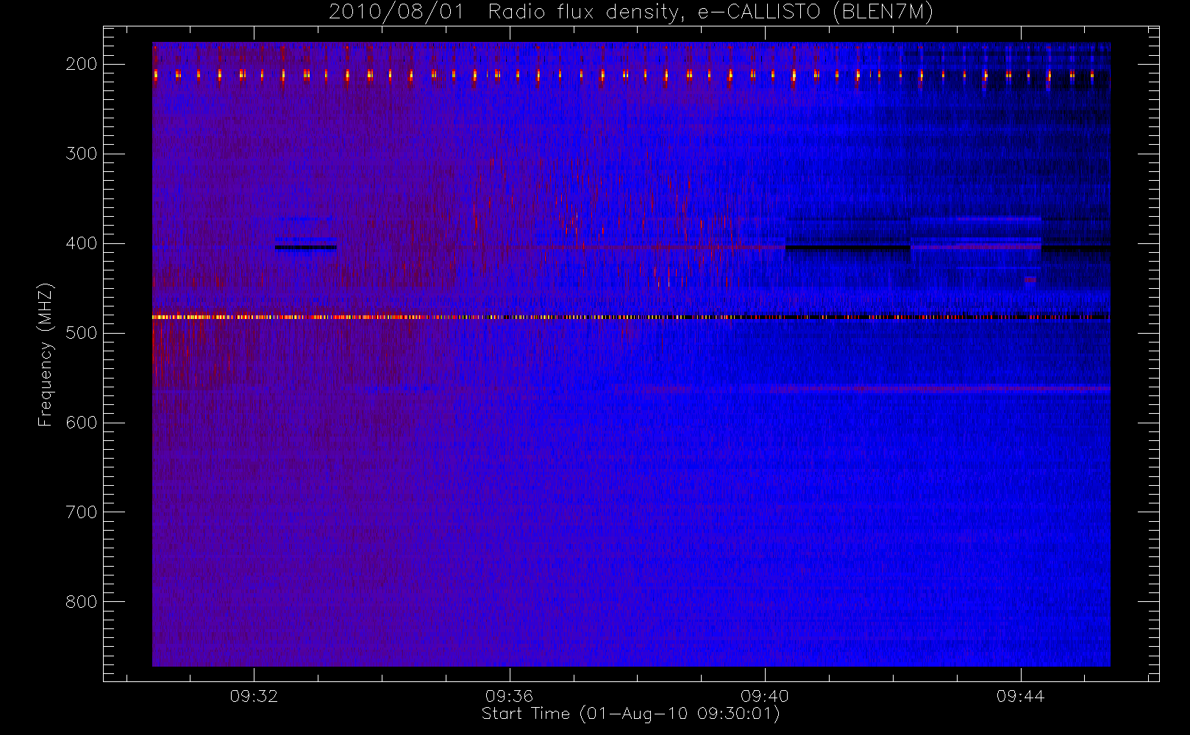Image resolution: width=1190 pixels, height=735 pixels.
Task: Select the '300' frequency axis label
Action: (x=81, y=154)
